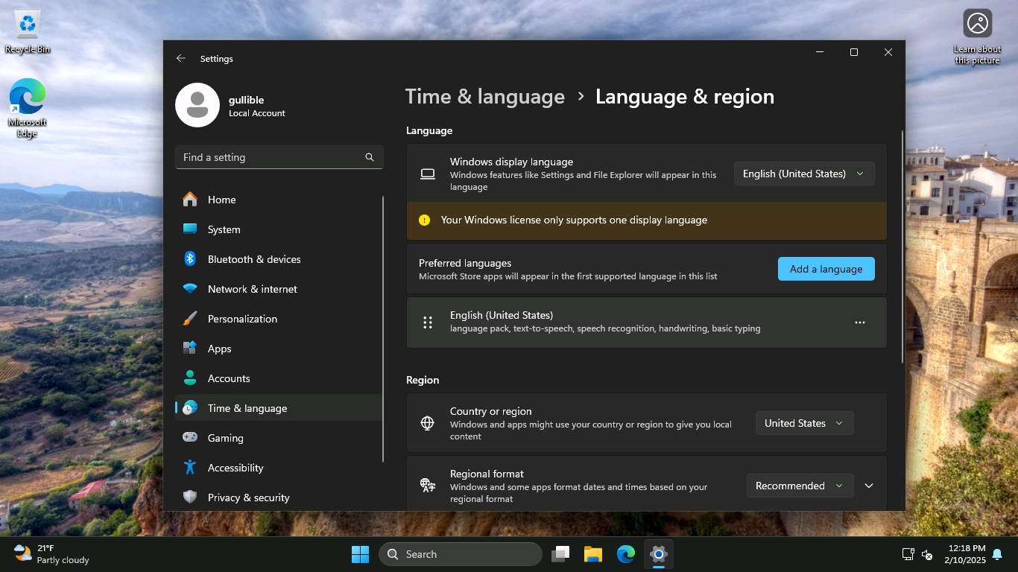This screenshot has width=1018, height=572.
Task: Open Network & internet in sidebar
Action: coord(252,289)
